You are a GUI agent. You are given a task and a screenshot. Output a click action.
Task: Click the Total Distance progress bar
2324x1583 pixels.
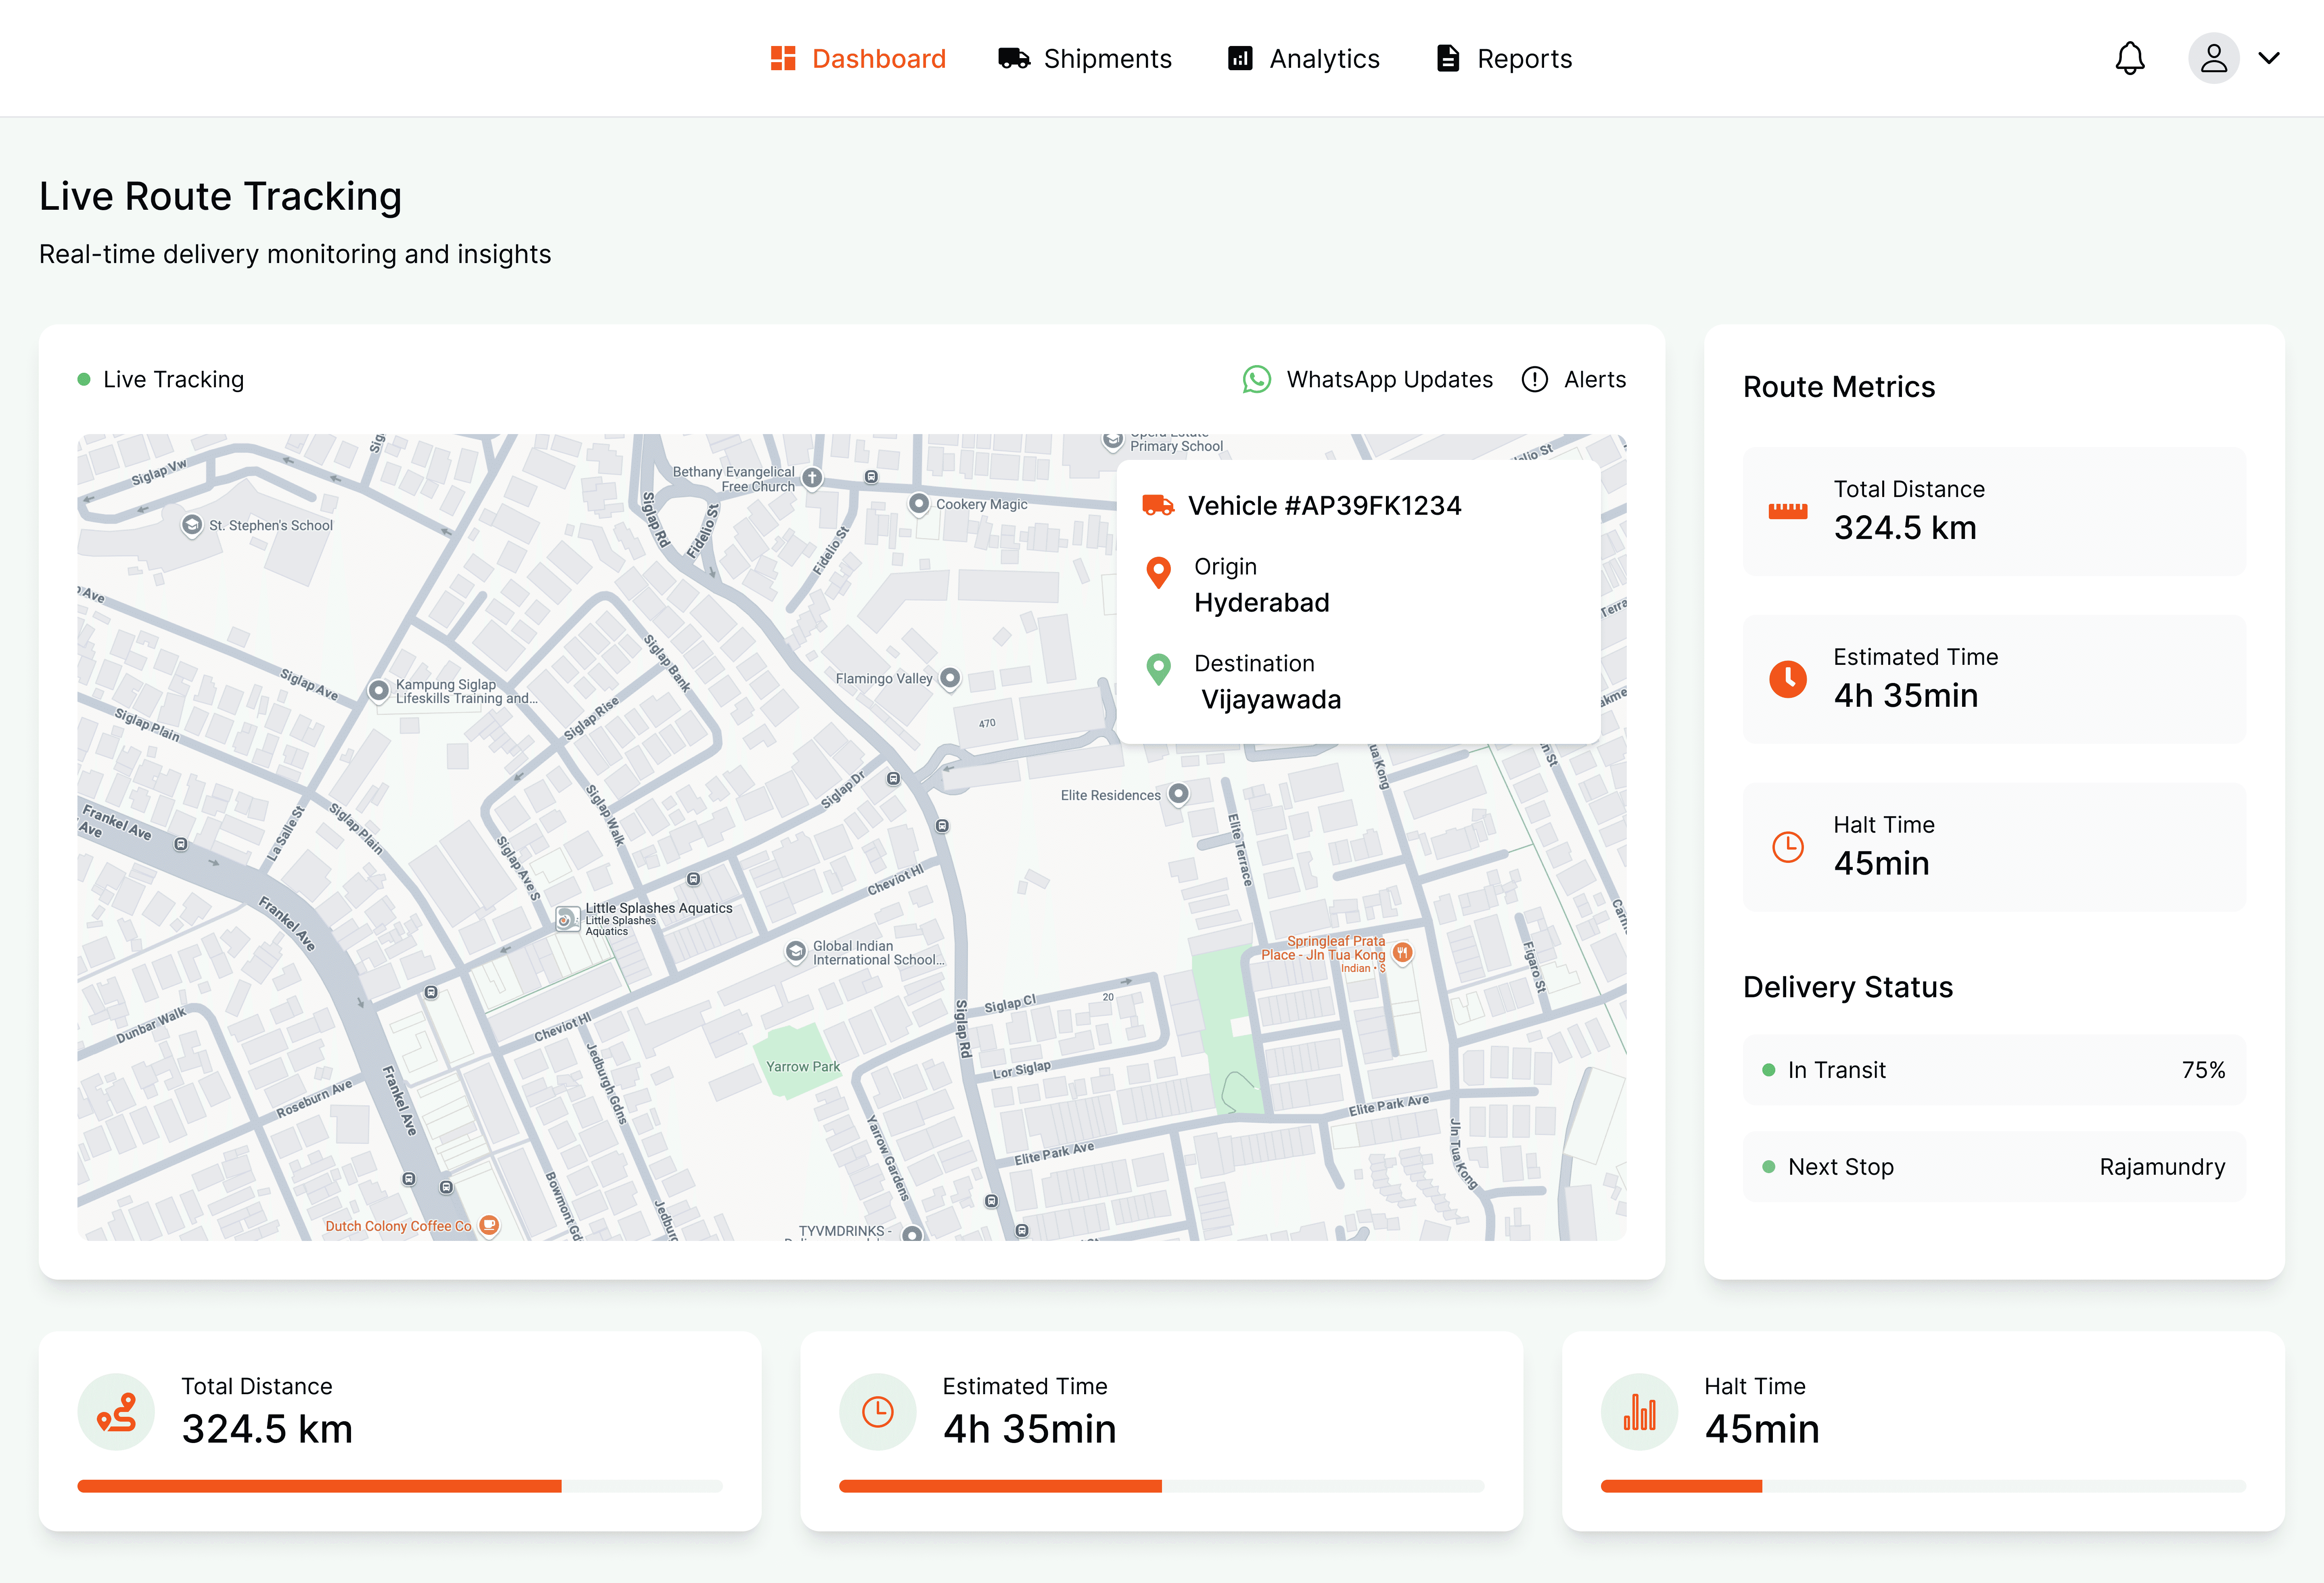[399, 1486]
